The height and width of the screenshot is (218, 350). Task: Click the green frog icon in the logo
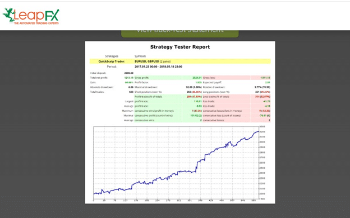pyautogui.click(x=8, y=15)
